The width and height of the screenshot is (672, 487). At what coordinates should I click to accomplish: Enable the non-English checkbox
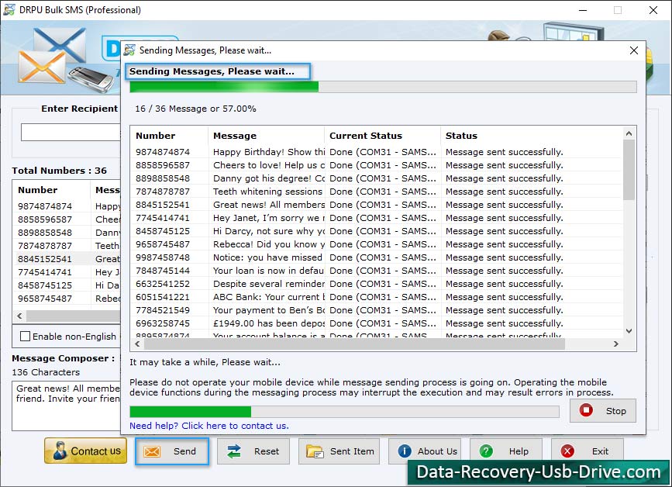(x=26, y=336)
